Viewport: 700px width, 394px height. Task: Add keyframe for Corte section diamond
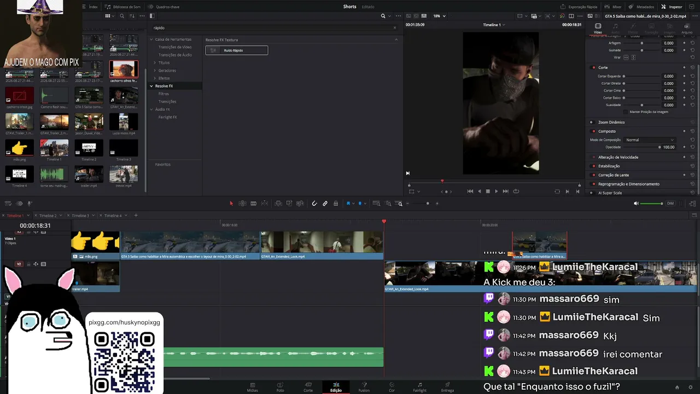[684, 67]
